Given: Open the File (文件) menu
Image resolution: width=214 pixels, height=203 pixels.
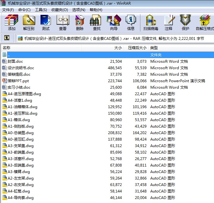Looking at the screenshot, I should 8,10.
